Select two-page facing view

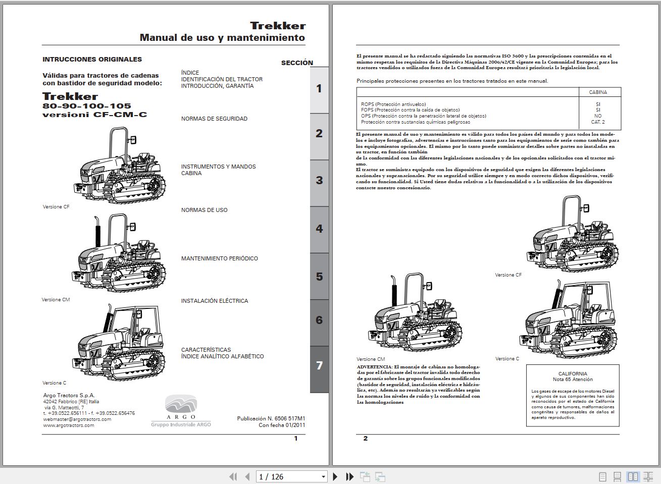tap(633, 476)
